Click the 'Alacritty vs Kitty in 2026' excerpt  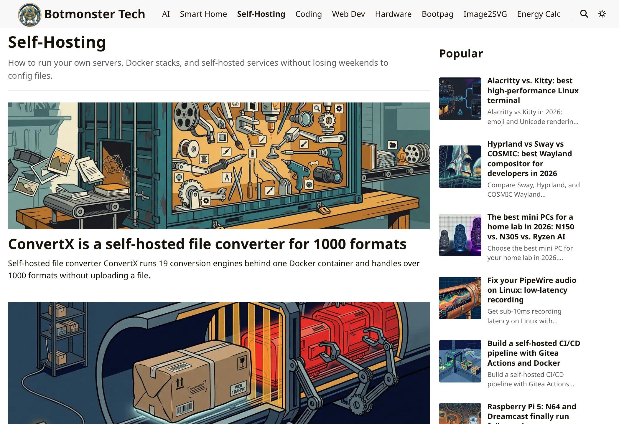[533, 117]
